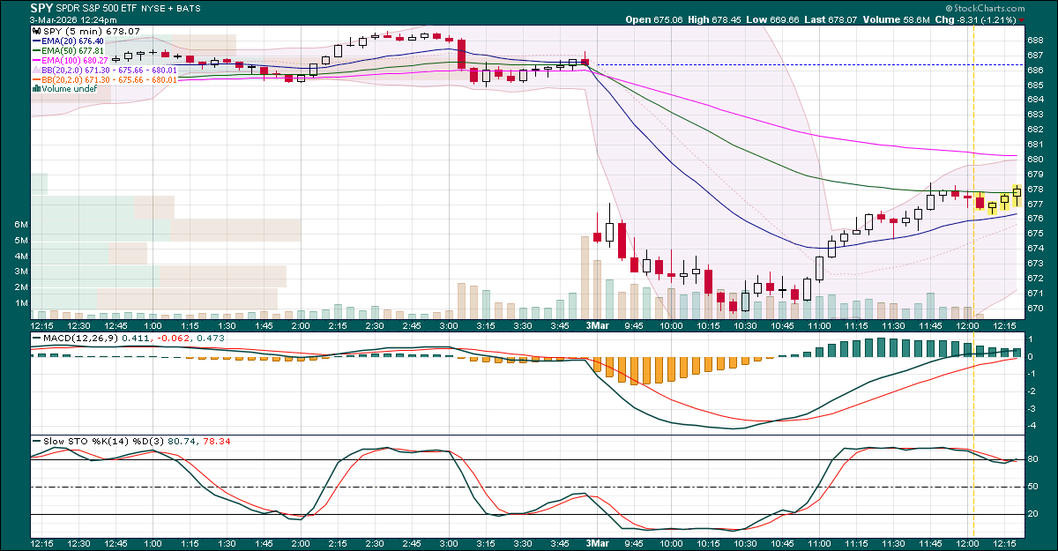Click the 680 price axis label
The image size is (1058, 551).
(1035, 160)
